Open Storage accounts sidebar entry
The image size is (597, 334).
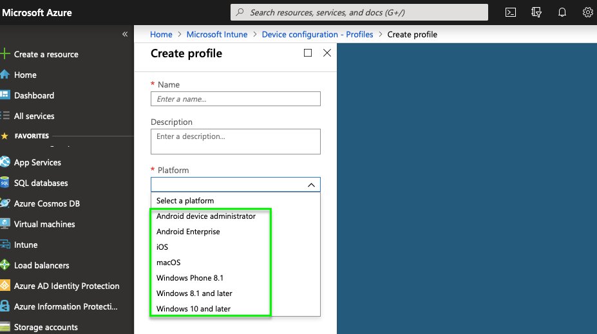pyautogui.click(x=46, y=327)
